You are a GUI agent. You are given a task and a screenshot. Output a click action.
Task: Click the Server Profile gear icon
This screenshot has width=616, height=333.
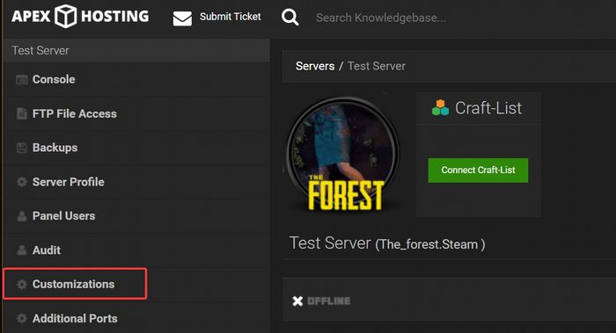22,182
